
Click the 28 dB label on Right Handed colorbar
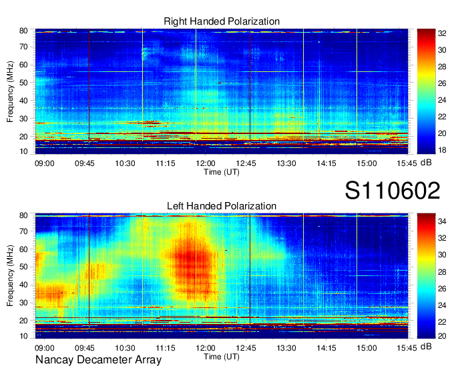click(x=442, y=67)
